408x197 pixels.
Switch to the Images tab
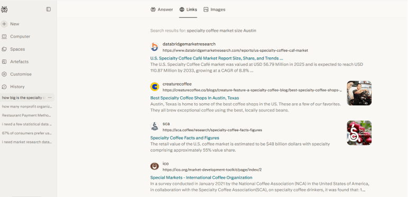(215, 9)
